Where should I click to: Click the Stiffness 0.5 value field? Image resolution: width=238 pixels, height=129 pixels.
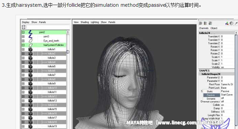227,112
